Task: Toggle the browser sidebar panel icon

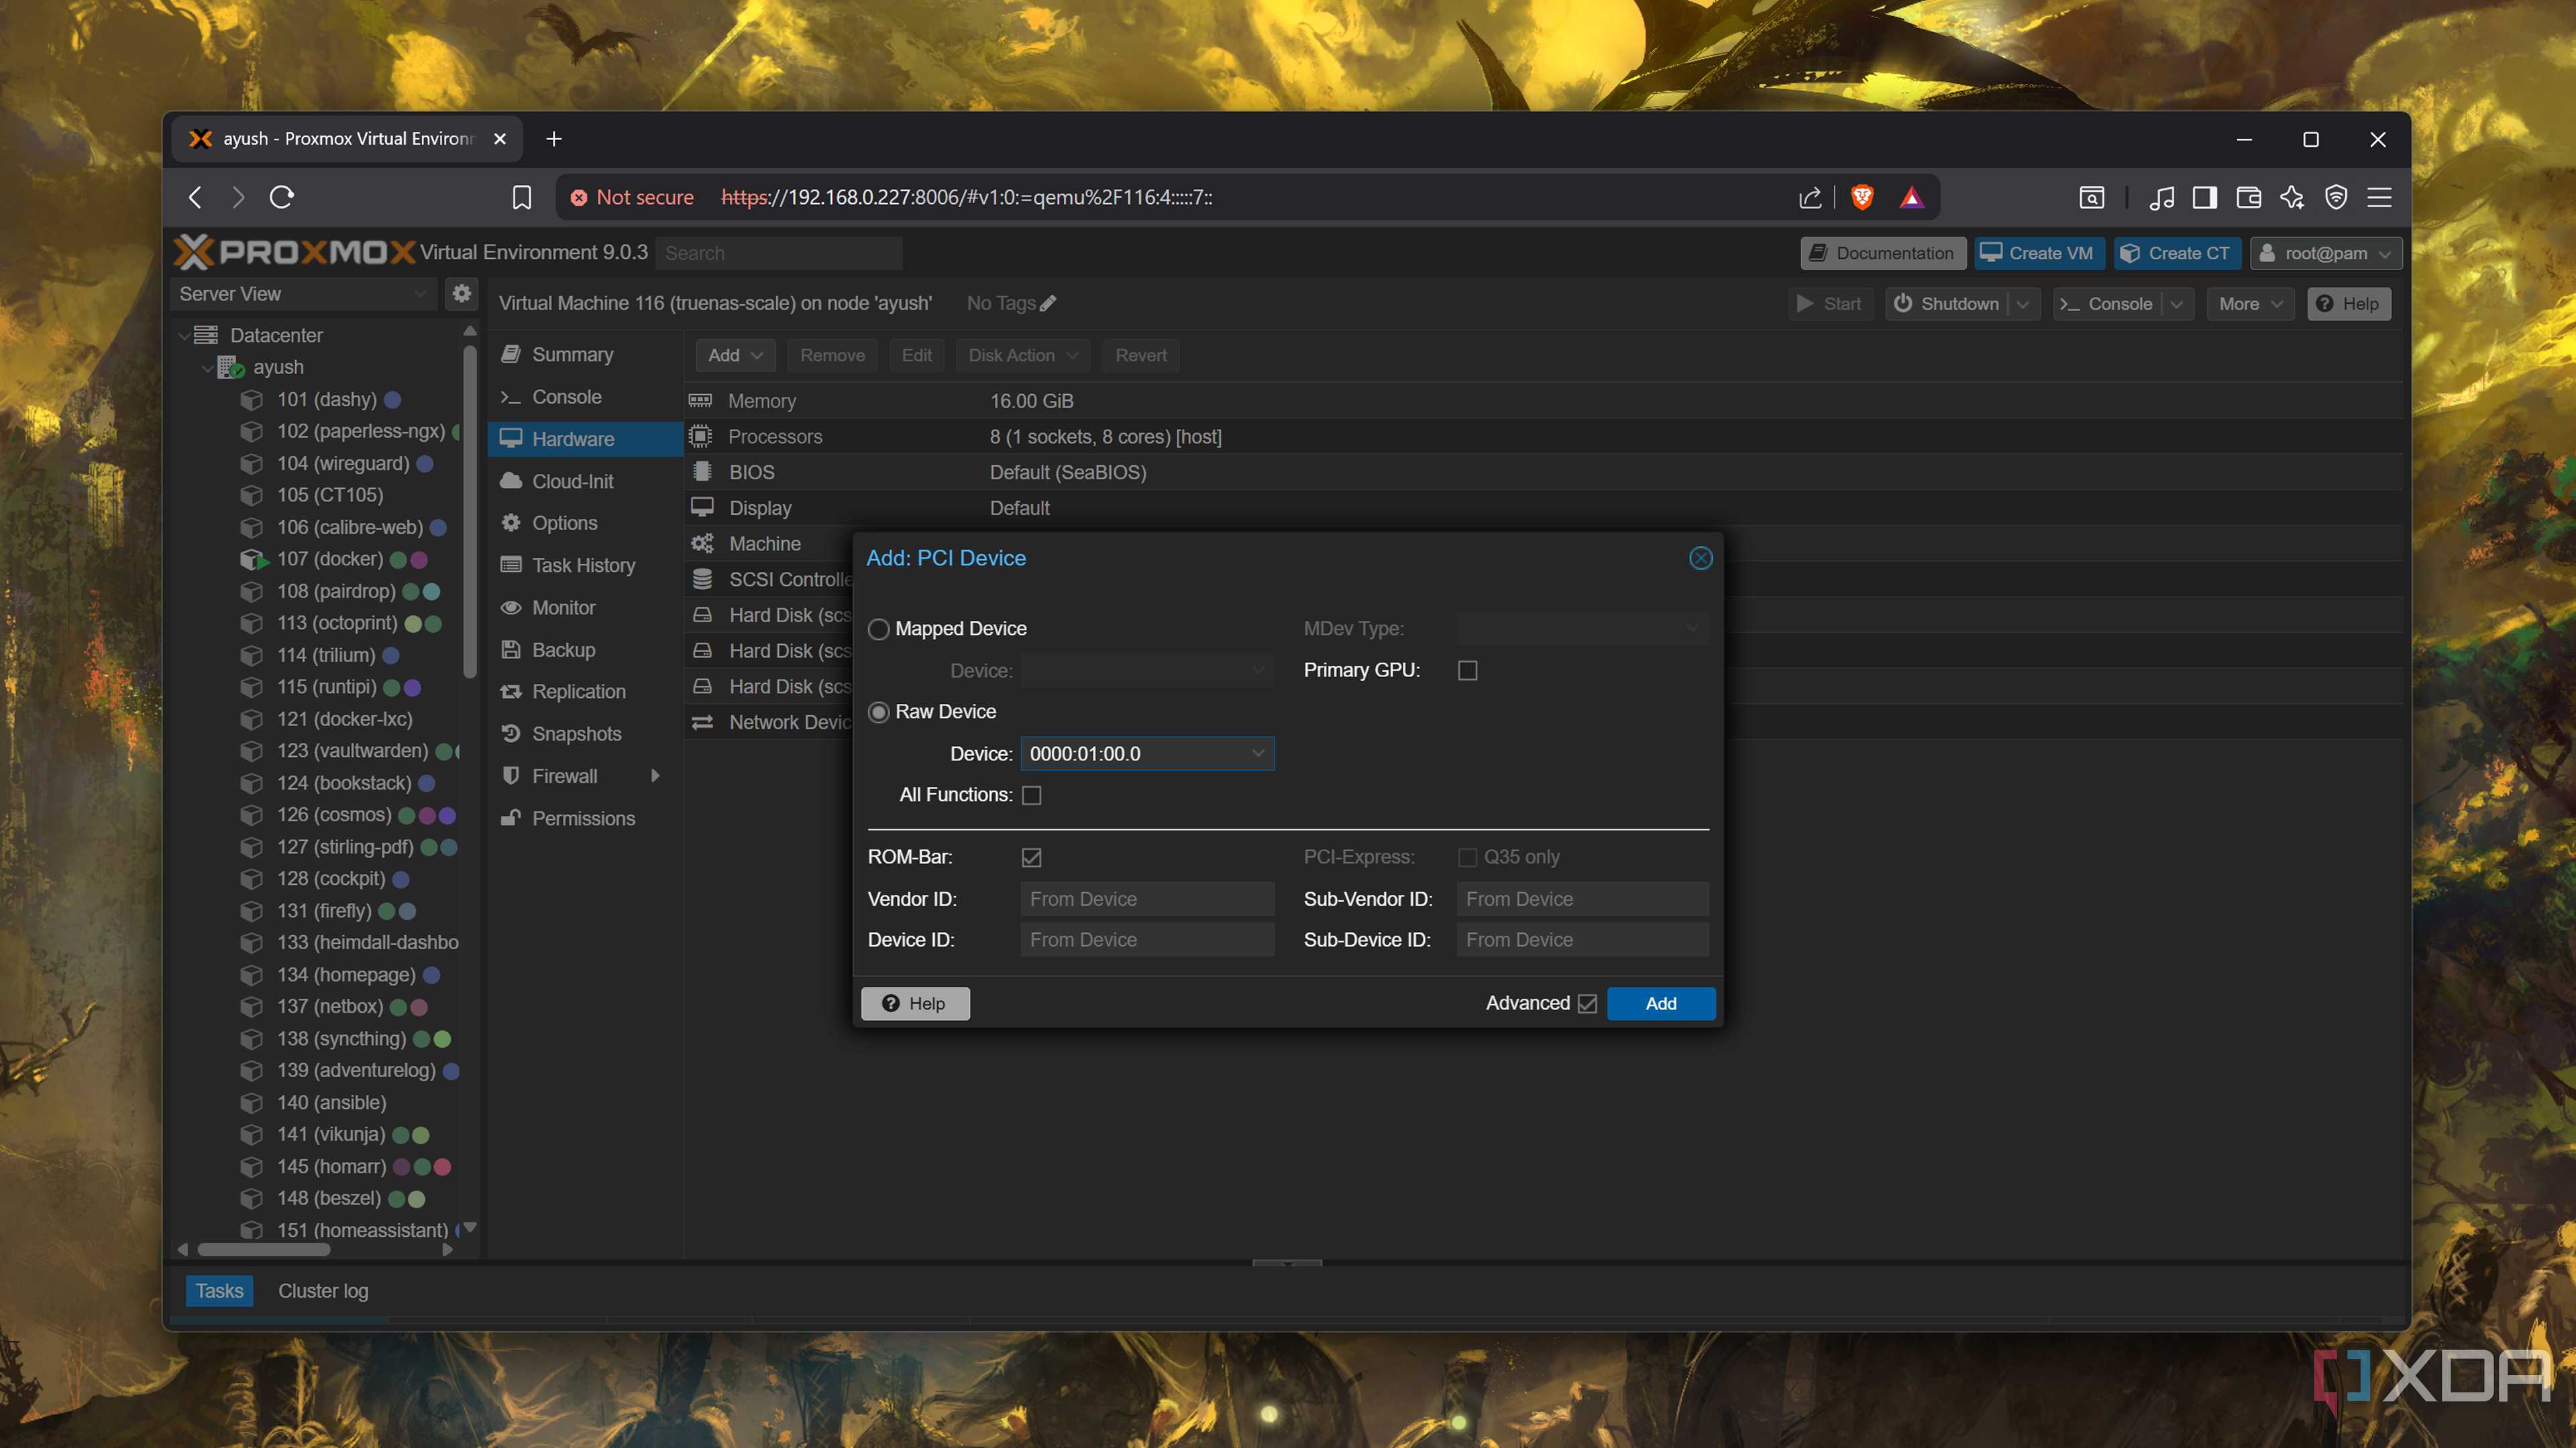Action: click(2204, 197)
